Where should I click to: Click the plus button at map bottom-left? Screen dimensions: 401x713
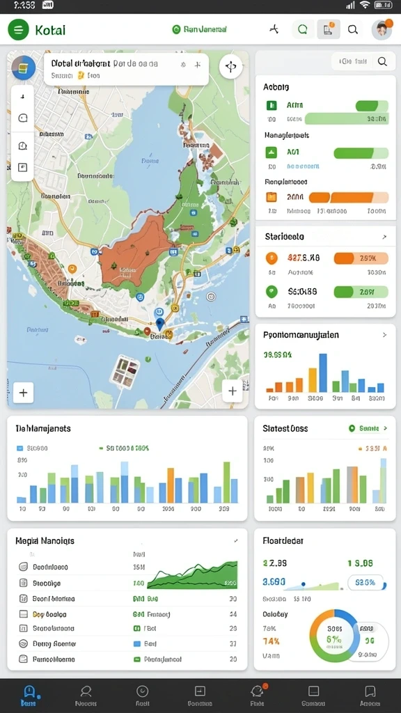point(23,393)
